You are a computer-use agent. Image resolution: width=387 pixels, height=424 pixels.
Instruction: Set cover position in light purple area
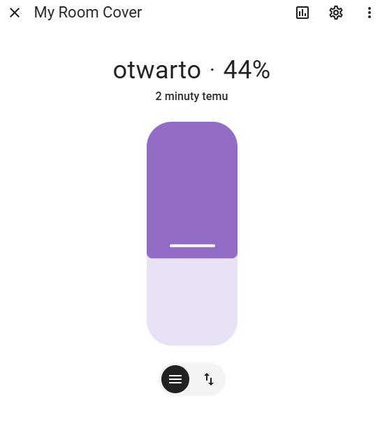192,302
